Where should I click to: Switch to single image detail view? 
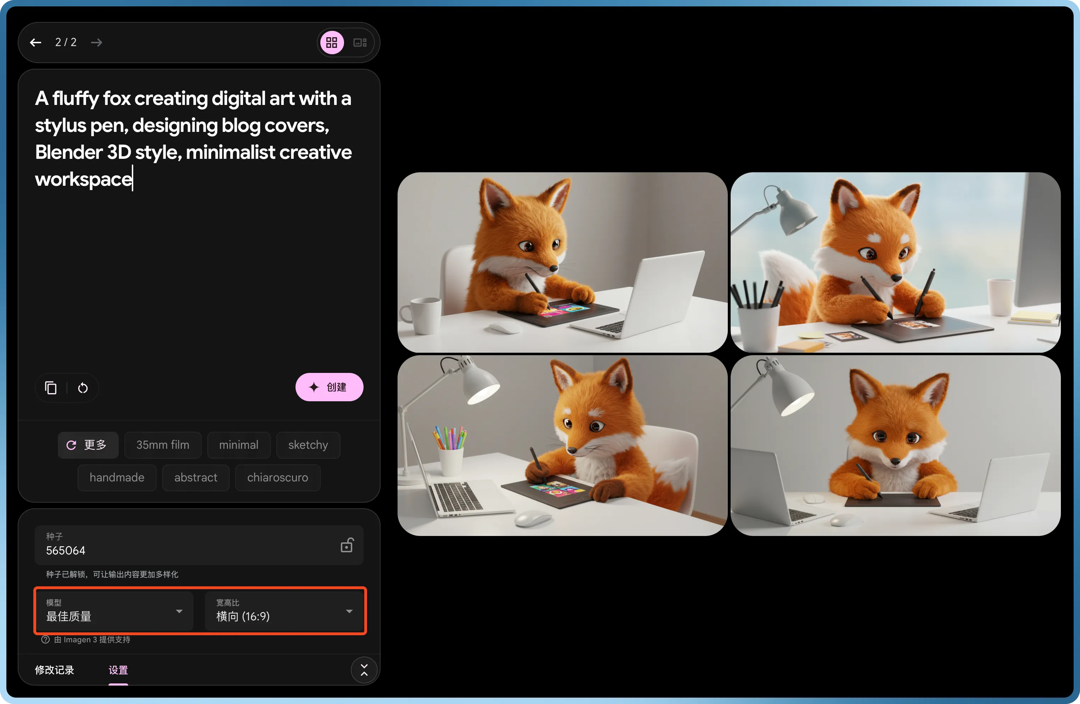[x=360, y=43]
